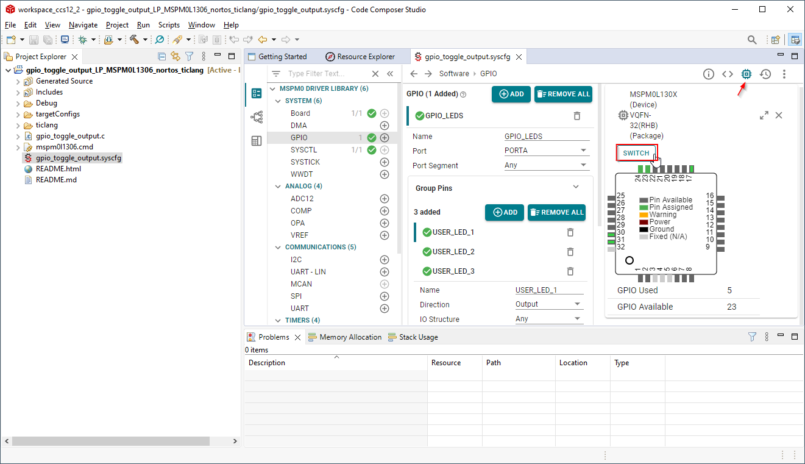
Task: Click REMOVE ALL next to GPIO ADD
Action: 562,95
